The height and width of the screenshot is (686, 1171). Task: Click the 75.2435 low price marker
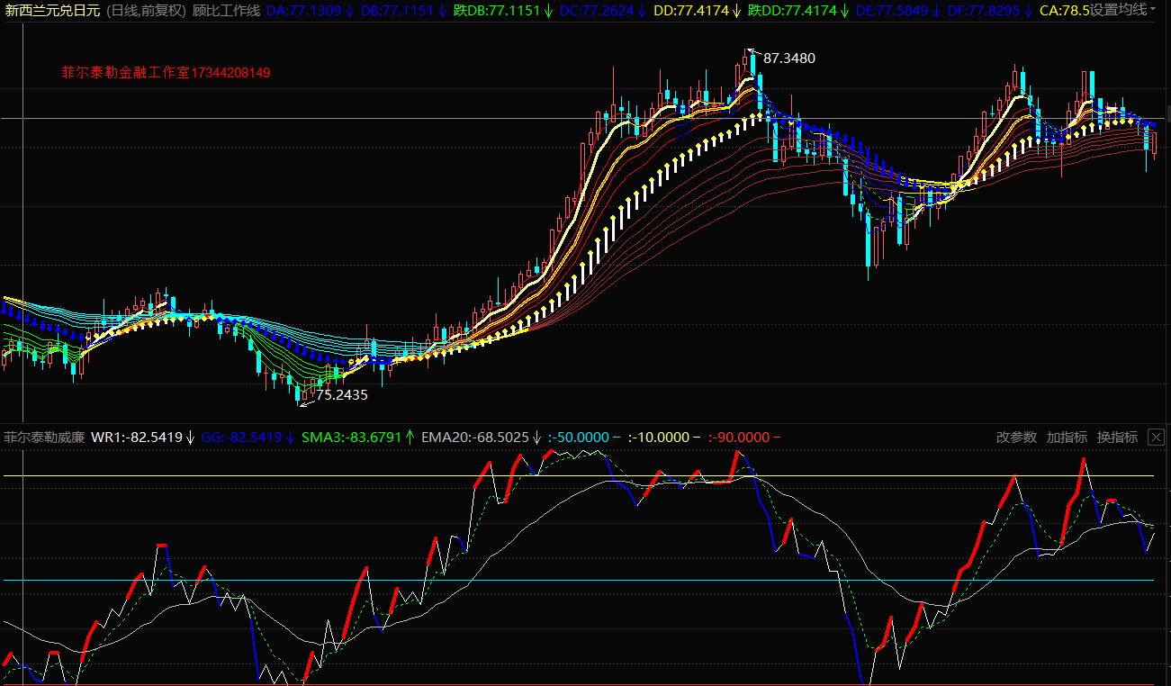[x=342, y=394]
